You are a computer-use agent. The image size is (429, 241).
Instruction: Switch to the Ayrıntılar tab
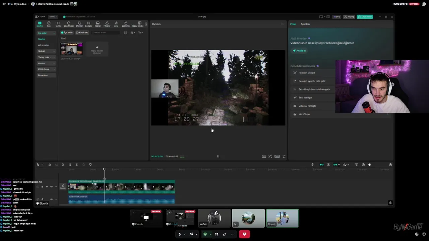305,24
